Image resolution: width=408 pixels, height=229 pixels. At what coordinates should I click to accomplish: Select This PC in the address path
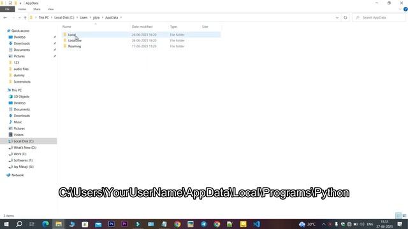(x=43, y=18)
